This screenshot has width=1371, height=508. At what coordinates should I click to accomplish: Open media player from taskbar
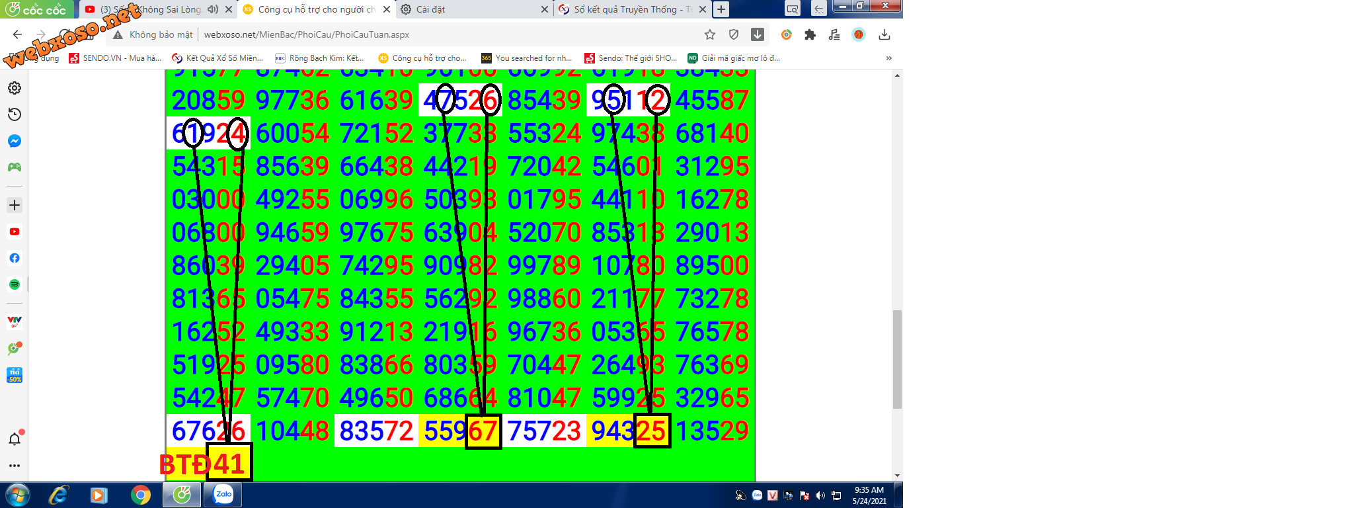[99, 495]
